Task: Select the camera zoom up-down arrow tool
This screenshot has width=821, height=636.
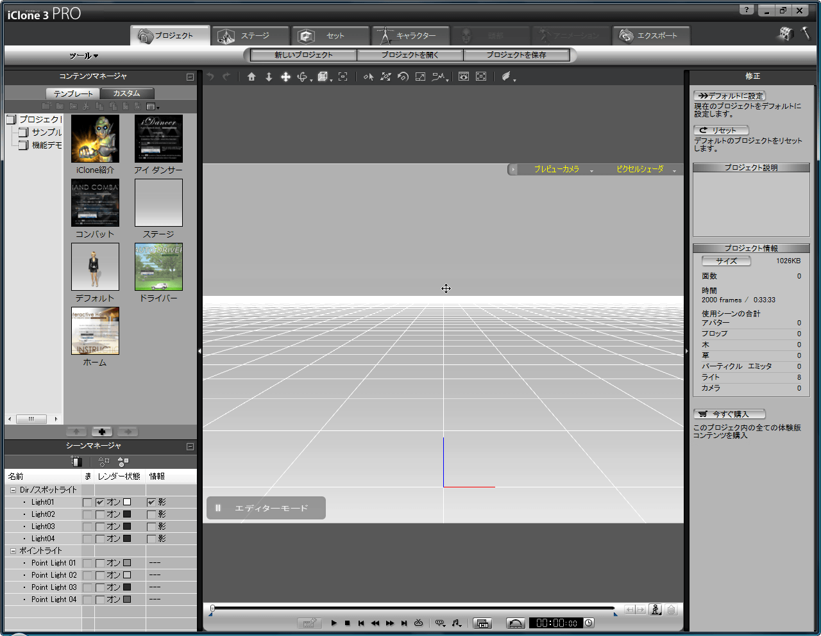Action: (269, 76)
